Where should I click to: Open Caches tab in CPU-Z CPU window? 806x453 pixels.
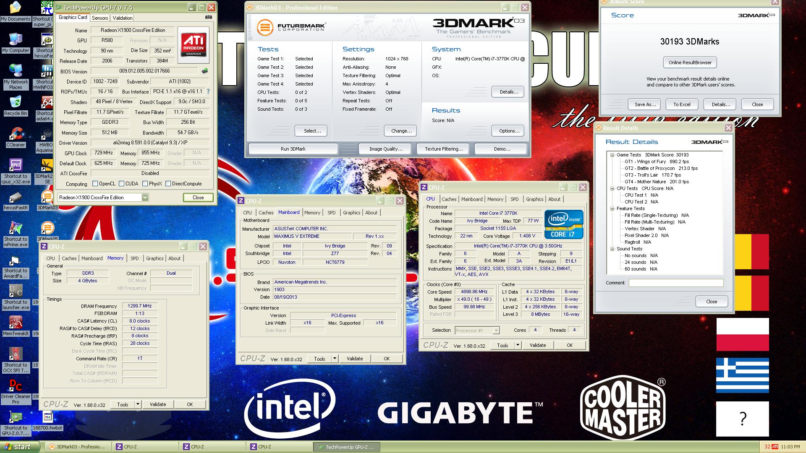(449, 199)
